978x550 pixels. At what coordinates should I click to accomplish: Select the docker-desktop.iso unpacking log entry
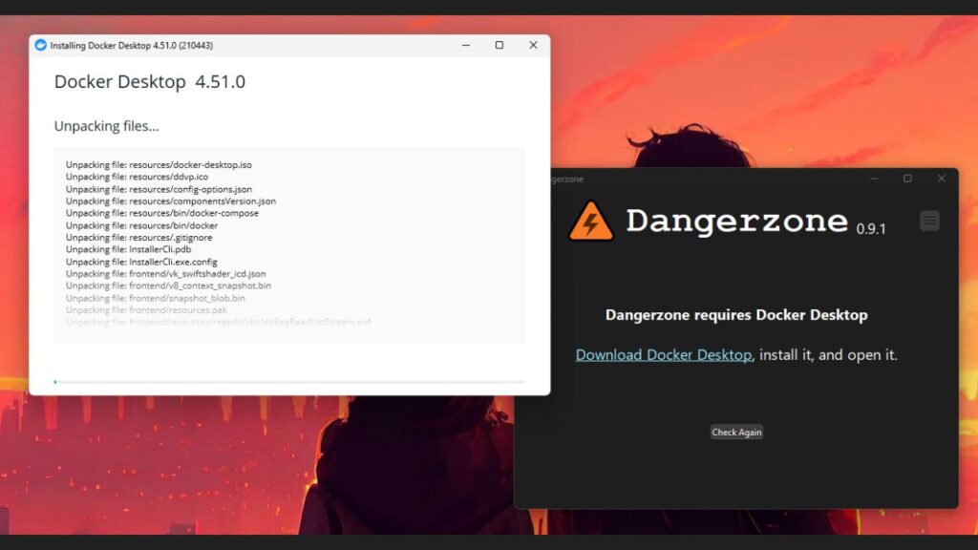pos(158,164)
